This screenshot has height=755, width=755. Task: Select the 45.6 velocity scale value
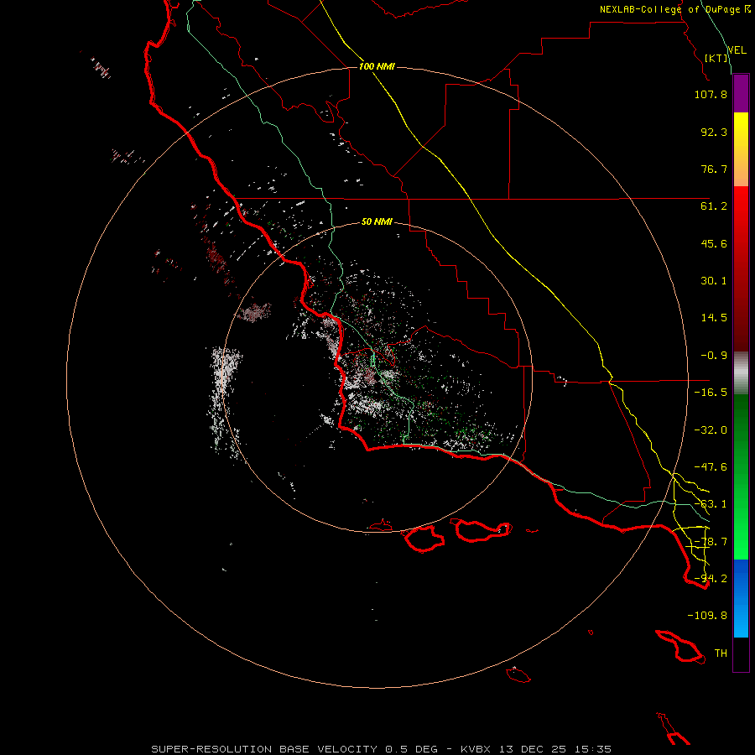click(x=714, y=243)
